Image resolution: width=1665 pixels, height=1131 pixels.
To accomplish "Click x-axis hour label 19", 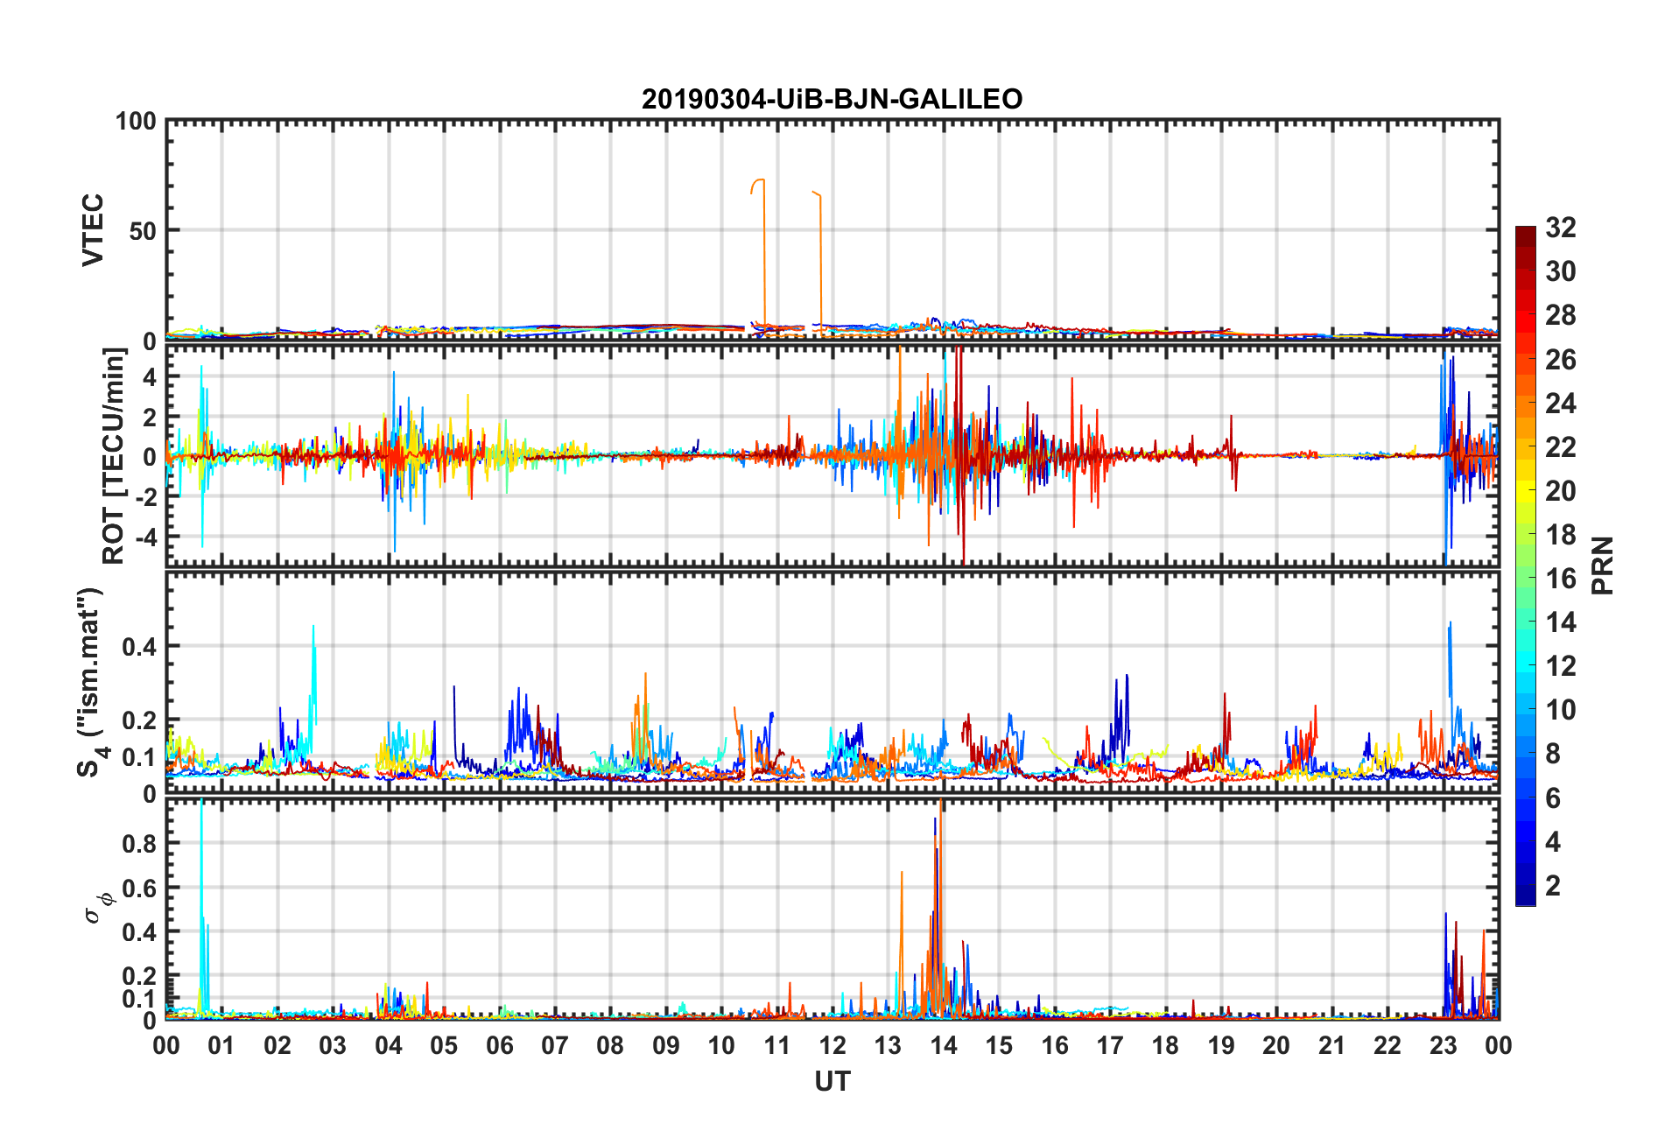I will point(1221,1045).
